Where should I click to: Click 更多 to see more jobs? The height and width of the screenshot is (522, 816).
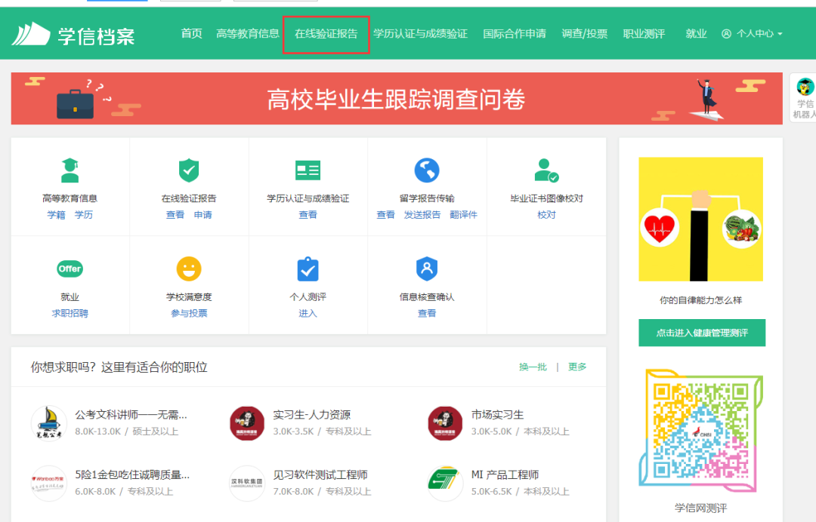[576, 367]
